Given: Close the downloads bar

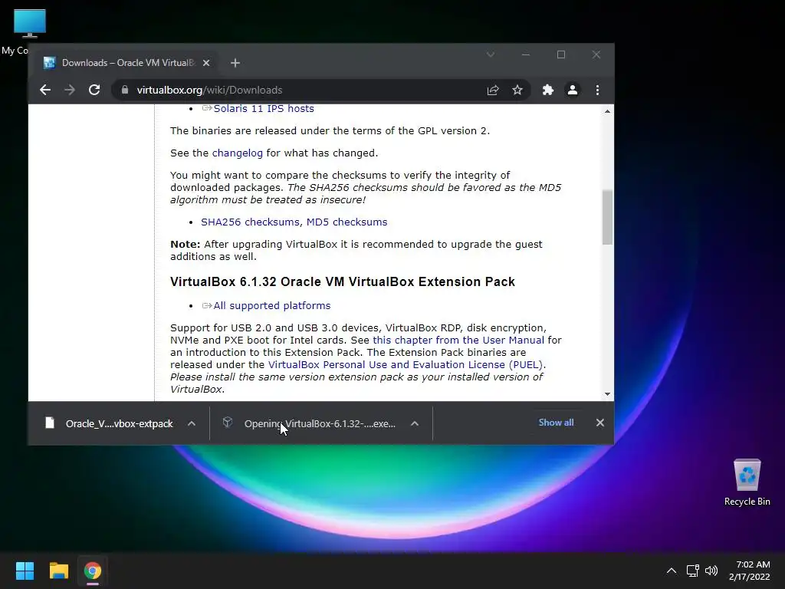Looking at the screenshot, I should tap(600, 423).
